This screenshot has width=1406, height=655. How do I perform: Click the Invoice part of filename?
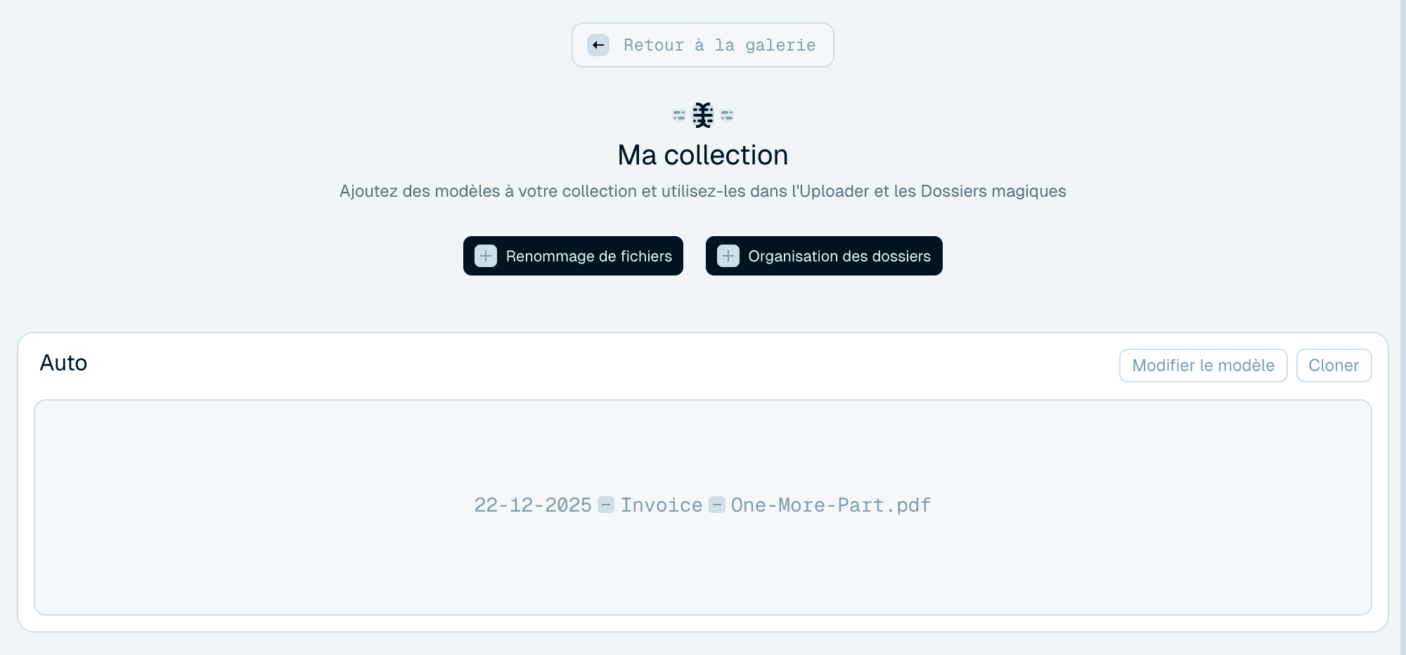662,505
